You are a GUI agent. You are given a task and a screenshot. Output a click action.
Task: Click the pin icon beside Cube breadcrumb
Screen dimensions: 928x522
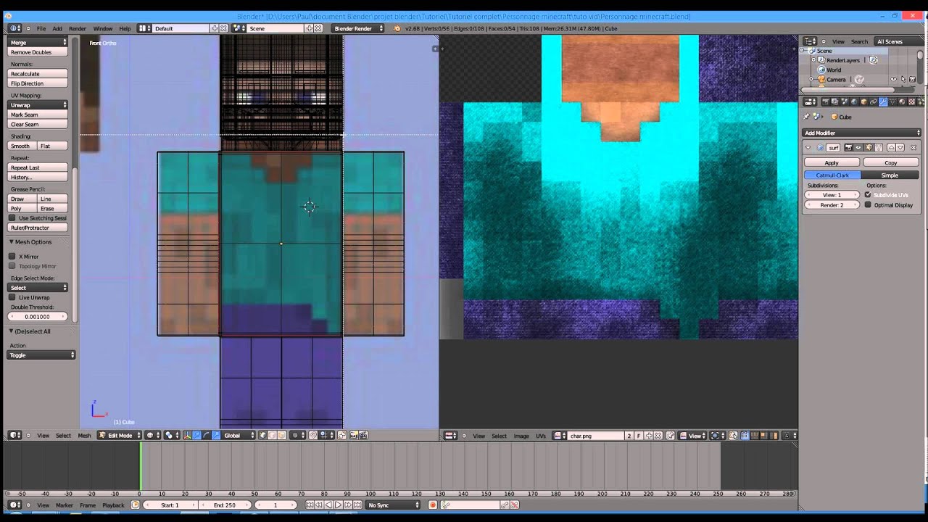(x=806, y=117)
